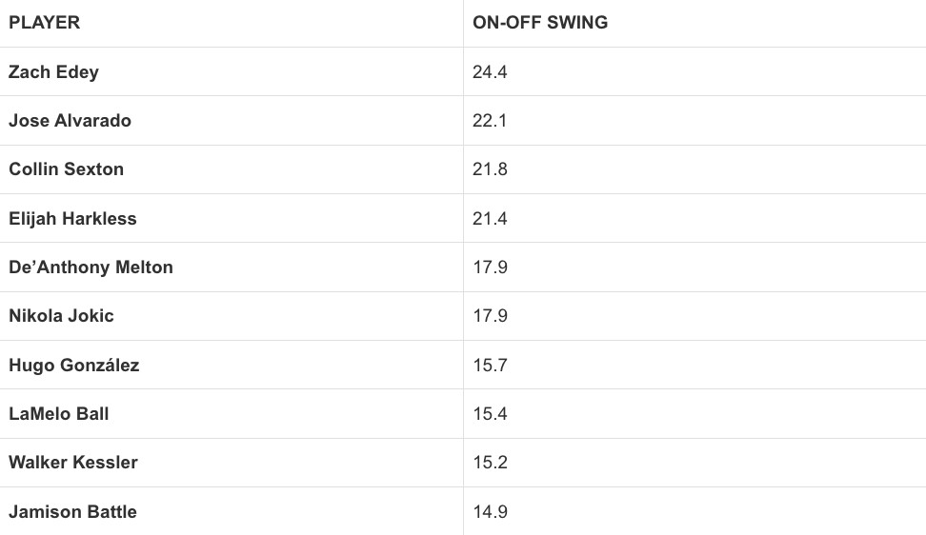Open the Jose Alvarado row name
This screenshot has height=535, width=926.
[x=70, y=121]
